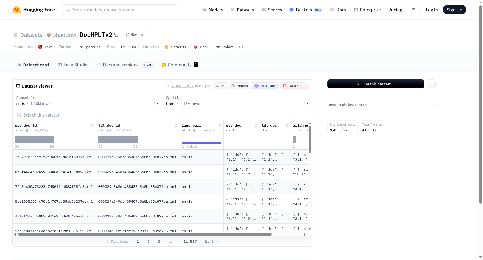Viewport: 483px width, 260px height.
Task: Jump to last page 11,587
Action: coord(190,242)
